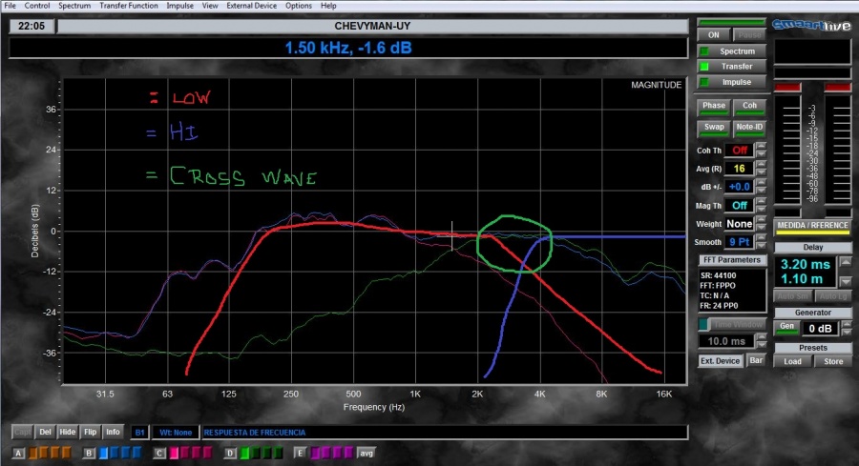Click the Load preset button
Screen dimensions: 859x466
792,361
